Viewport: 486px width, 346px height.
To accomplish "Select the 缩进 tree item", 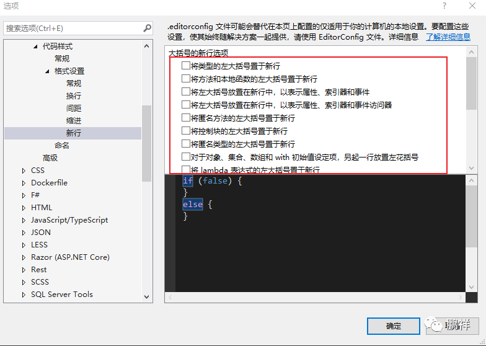I will 74,120.
